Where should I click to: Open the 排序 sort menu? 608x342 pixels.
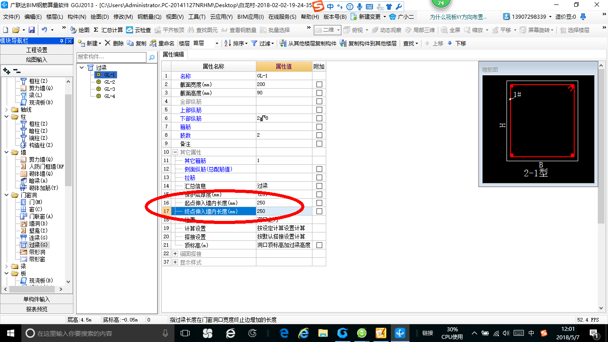(x=235, y=43)
